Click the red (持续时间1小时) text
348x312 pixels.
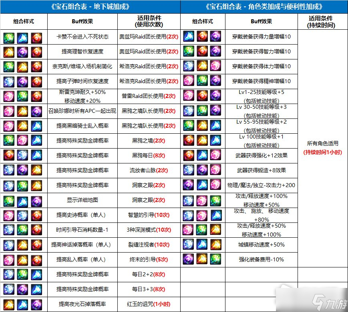[x=323, y=153]
